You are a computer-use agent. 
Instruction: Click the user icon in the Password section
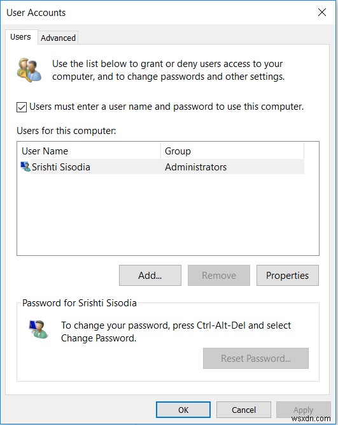pos(38,329)
